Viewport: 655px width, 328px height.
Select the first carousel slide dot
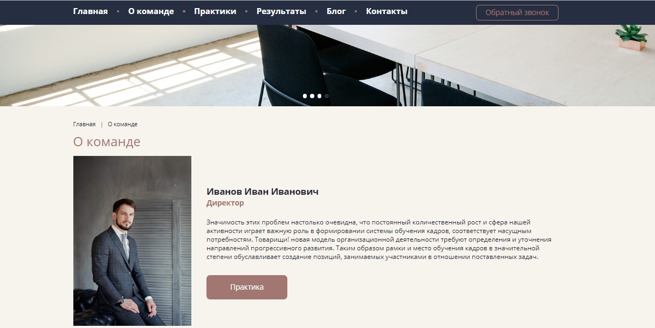coord(305,96)
